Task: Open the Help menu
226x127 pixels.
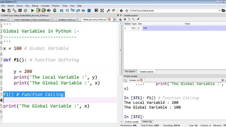Action: pyautogui.click(x=79, y=6)
